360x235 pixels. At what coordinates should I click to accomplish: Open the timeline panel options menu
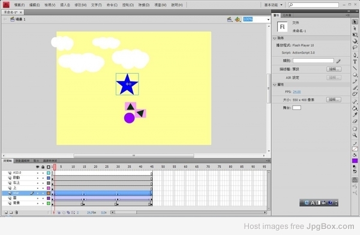pos(268,161)
